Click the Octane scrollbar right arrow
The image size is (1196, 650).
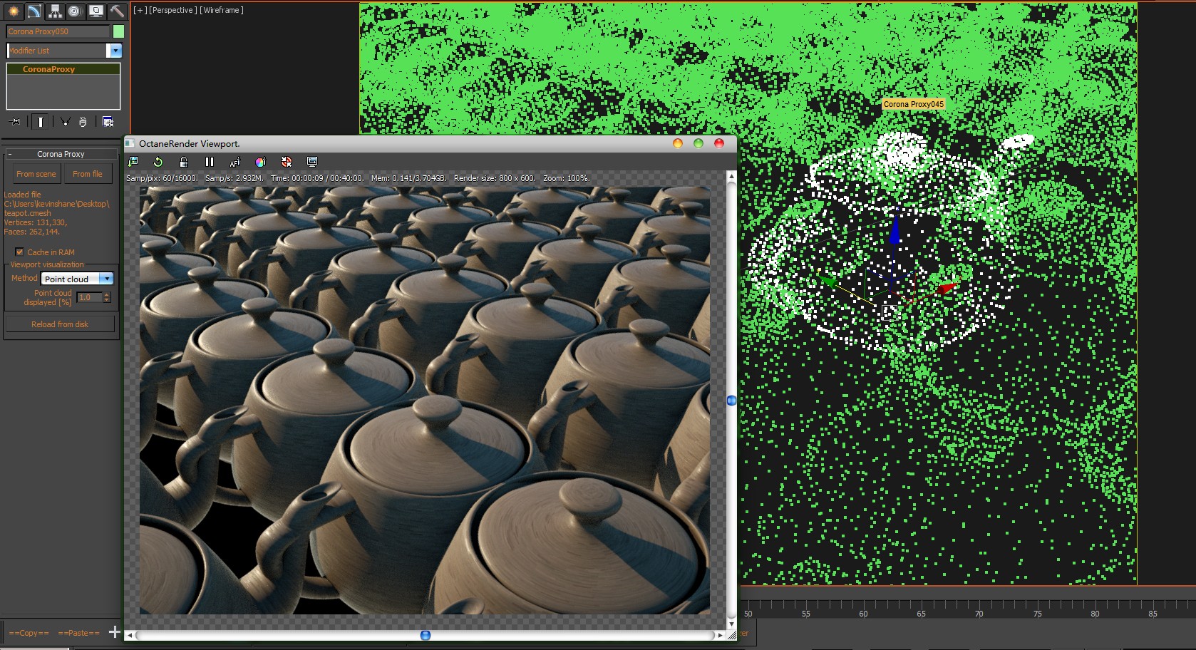721,635
